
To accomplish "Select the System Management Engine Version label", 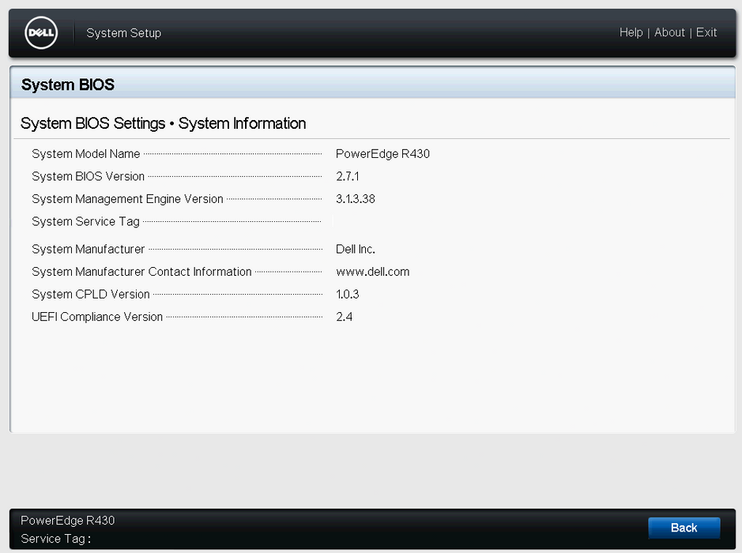I will pos(127,198).
